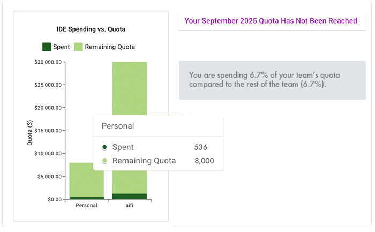Click the "Spent" legend label text
The height and width of the screenshot is (232, 375).
pos(62,47)
